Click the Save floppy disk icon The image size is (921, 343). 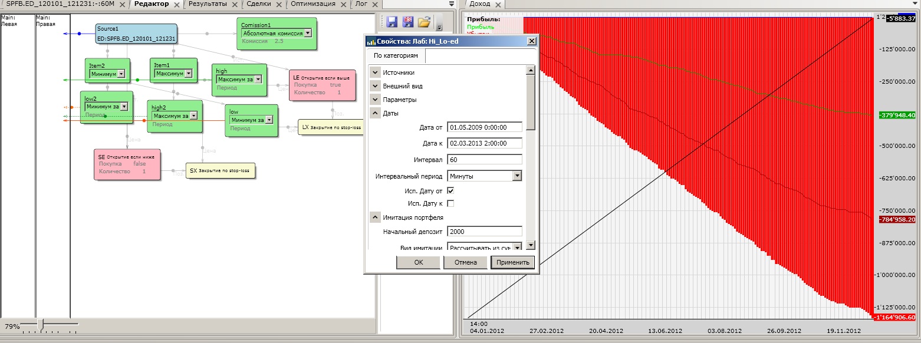pos(392,22)
